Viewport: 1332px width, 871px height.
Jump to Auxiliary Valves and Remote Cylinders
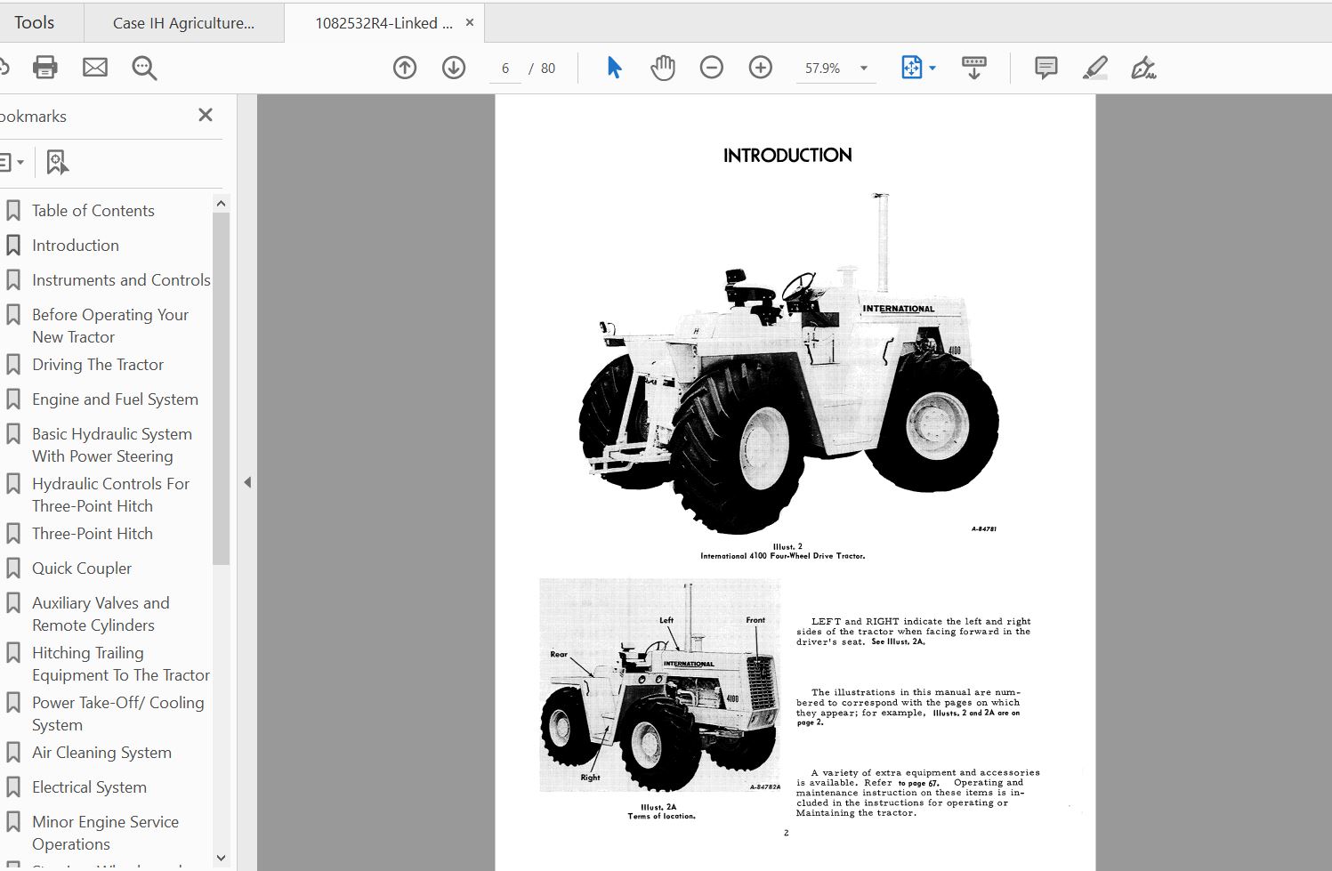pyautogui.click(x=101, y=614)
